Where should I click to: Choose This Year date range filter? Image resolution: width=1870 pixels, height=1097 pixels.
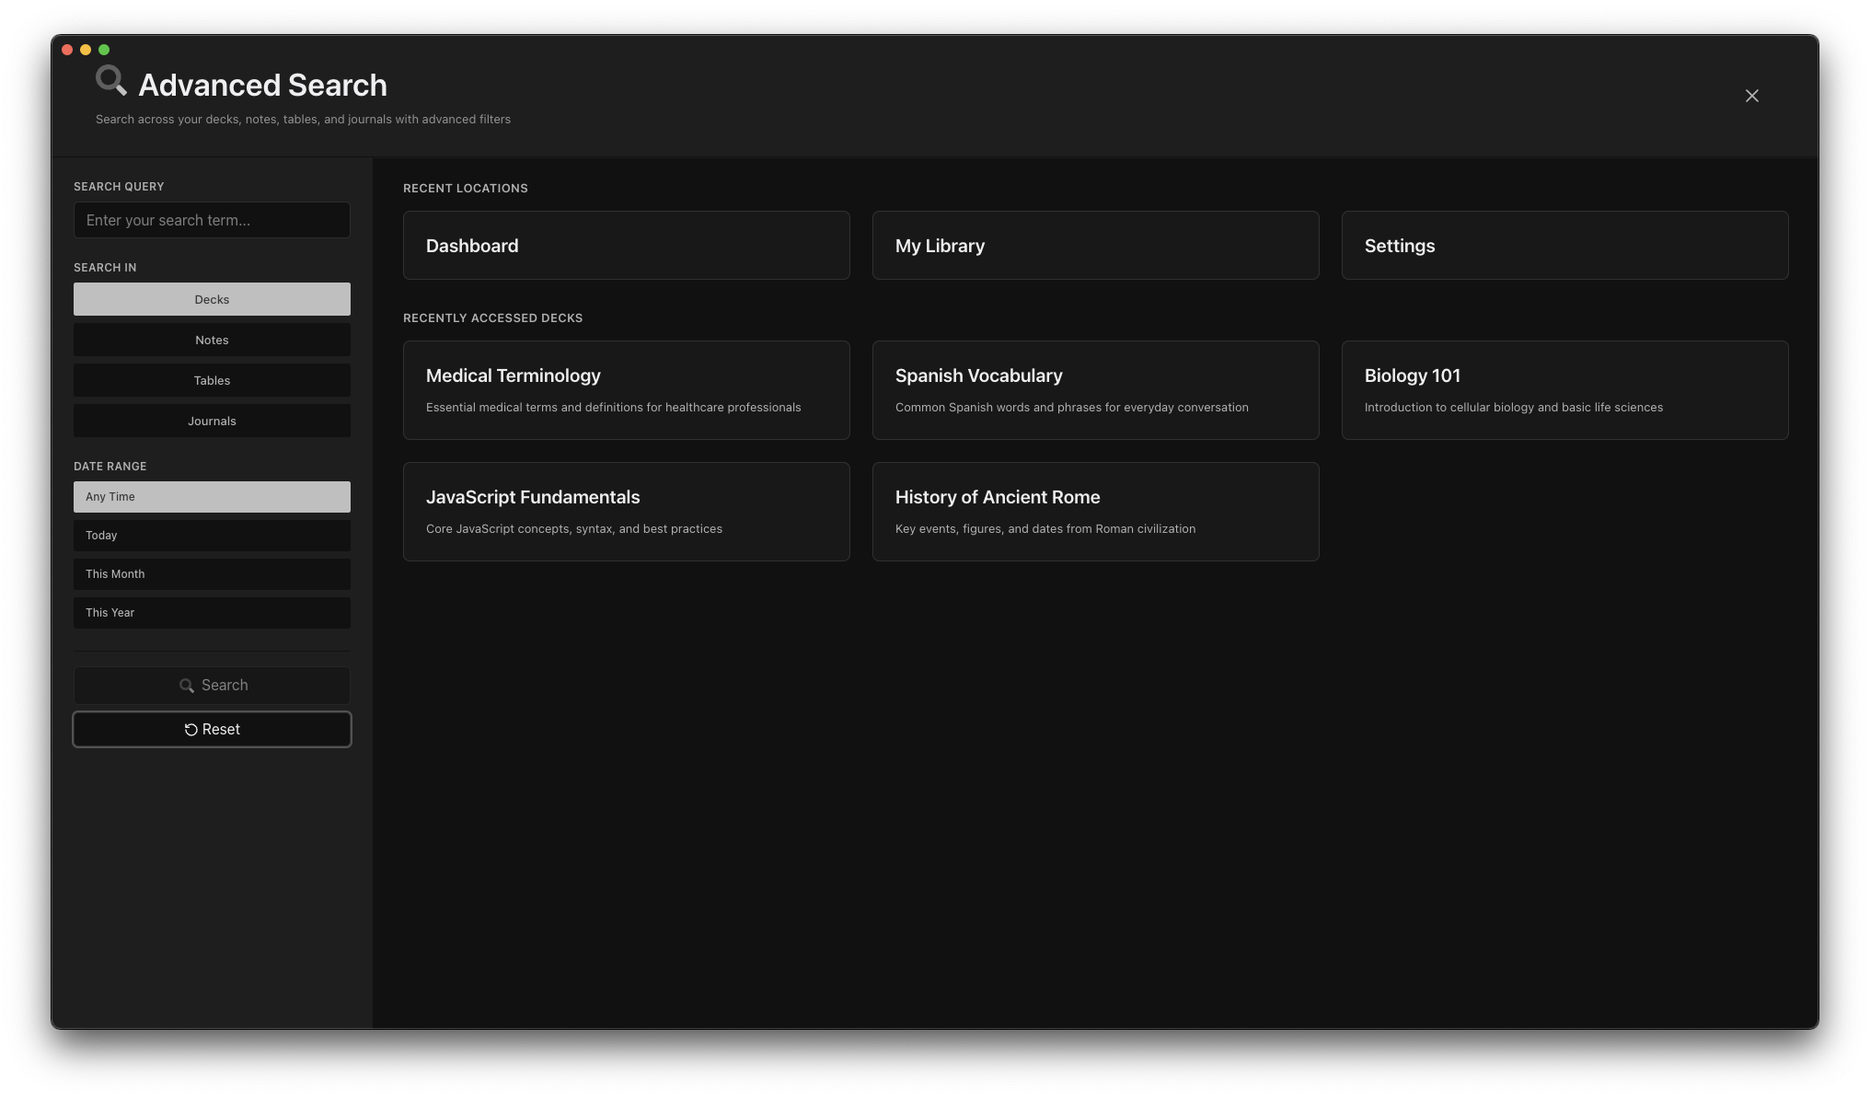(211, 613)
